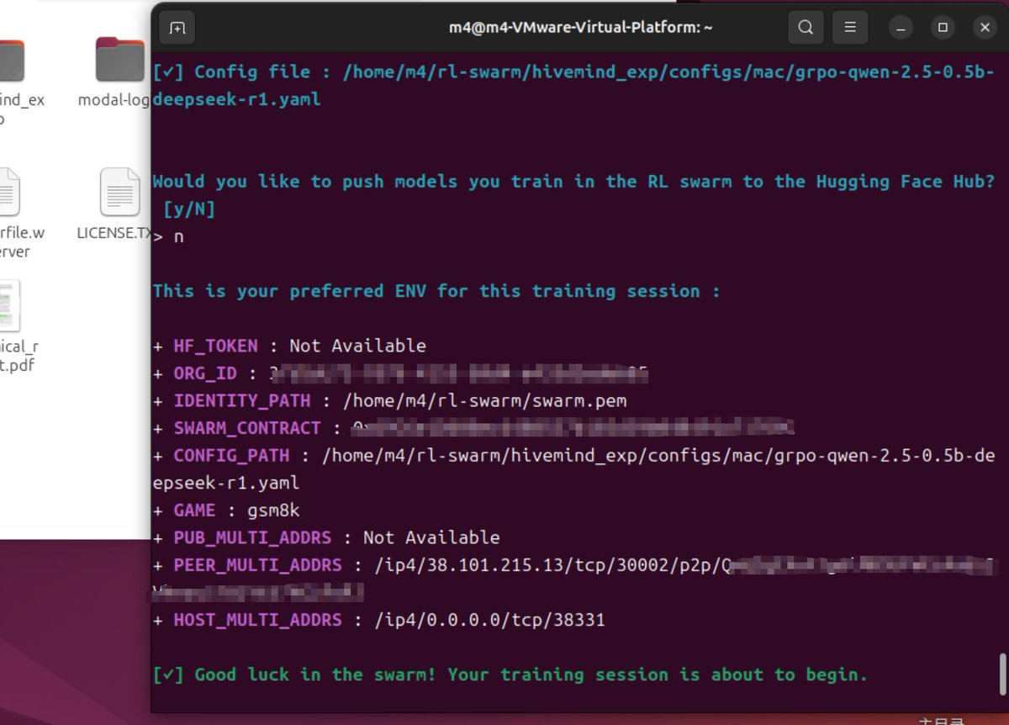Select the modal-log folder icon

(120, 59)
